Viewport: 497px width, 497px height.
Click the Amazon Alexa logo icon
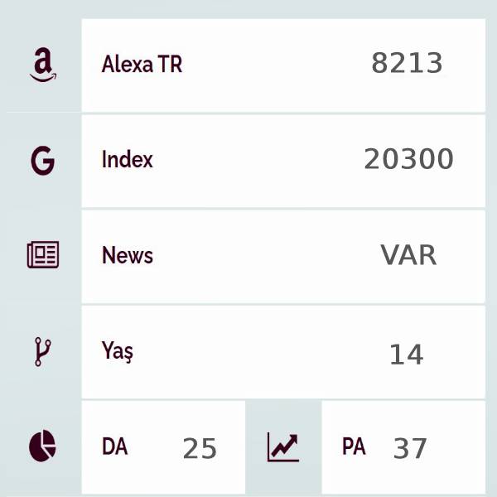tap(43, 65)
